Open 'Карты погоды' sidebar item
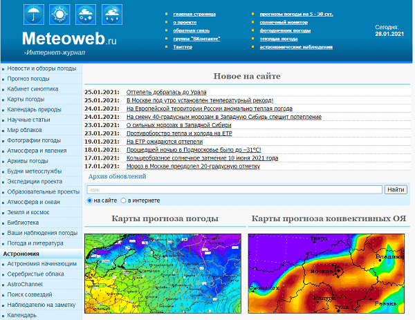 point(26,100)
